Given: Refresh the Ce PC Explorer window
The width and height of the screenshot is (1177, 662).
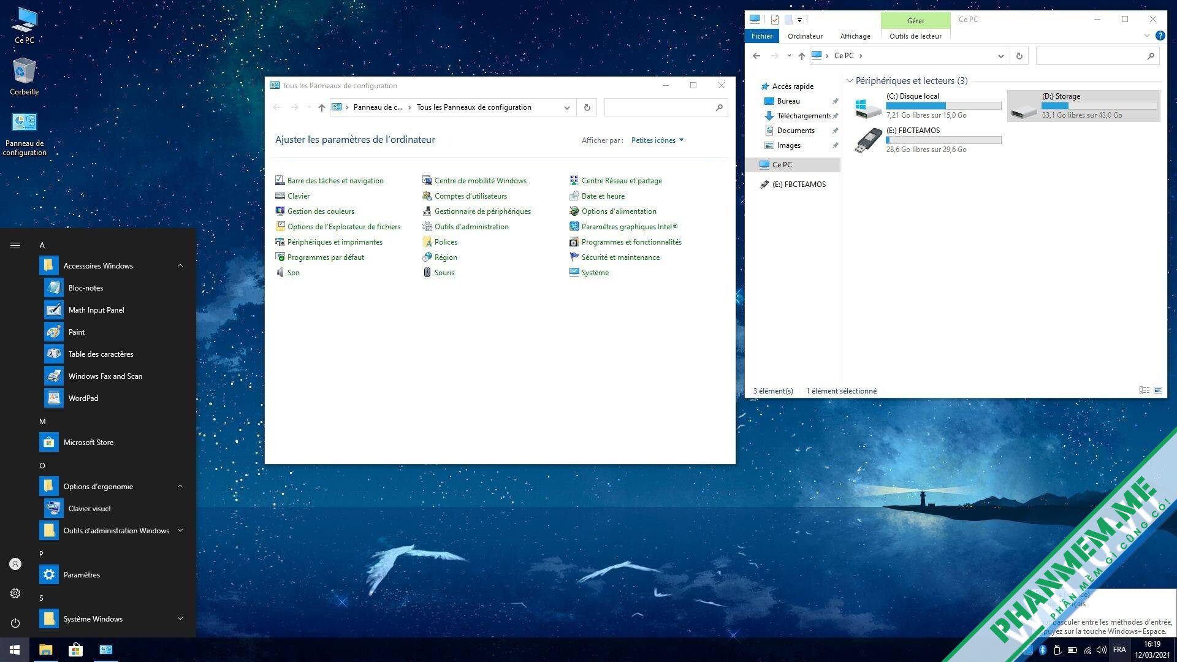Looking at the screenshot, I should click(x=1019, y=56).
